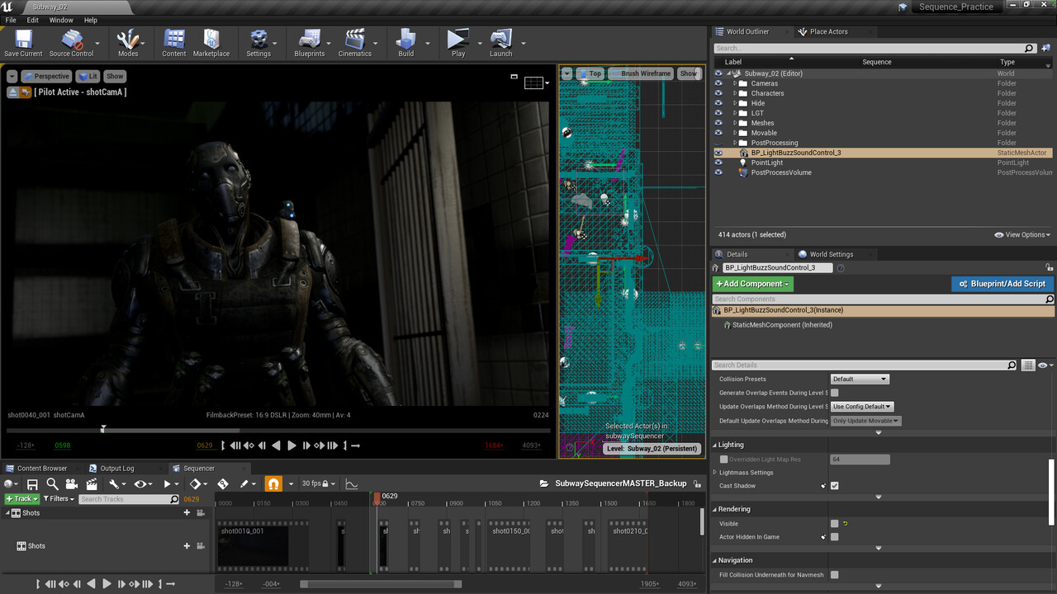Click the green Track add button
The width and height of the screenshot is (1057, 594).
click(21, 499)
